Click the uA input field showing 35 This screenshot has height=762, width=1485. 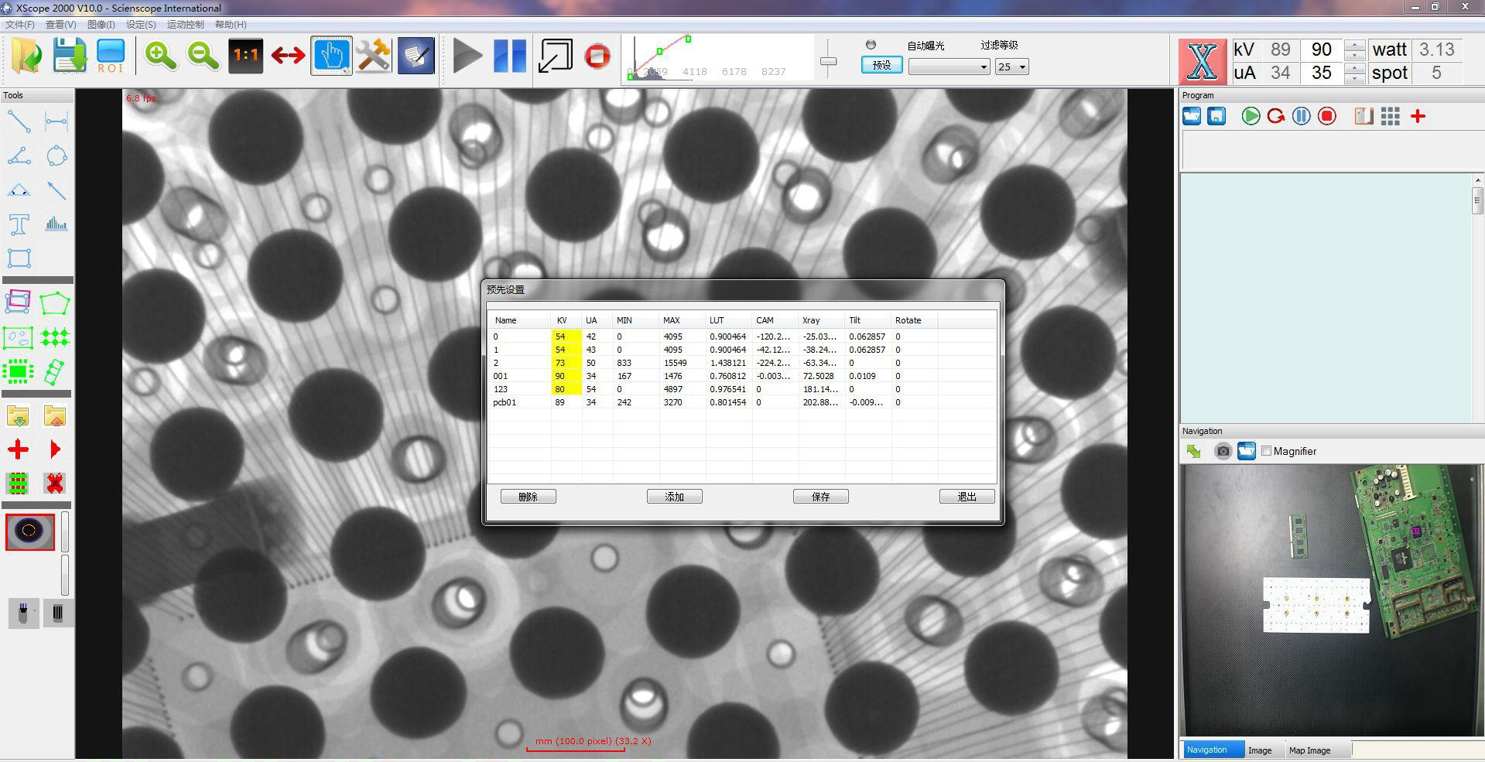click(1322, 73)
